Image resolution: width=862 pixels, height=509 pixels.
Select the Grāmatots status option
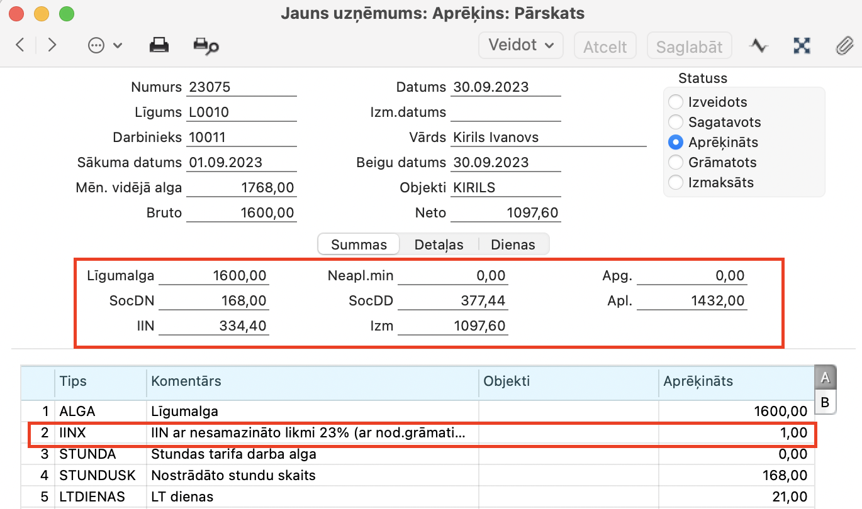[676, 162]
